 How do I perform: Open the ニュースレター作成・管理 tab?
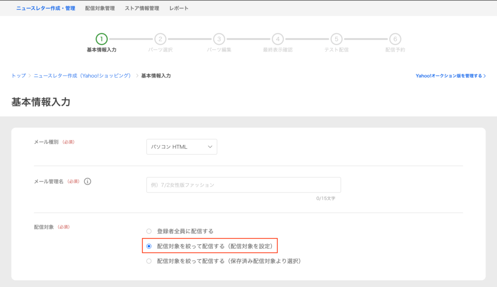point(46,8)
